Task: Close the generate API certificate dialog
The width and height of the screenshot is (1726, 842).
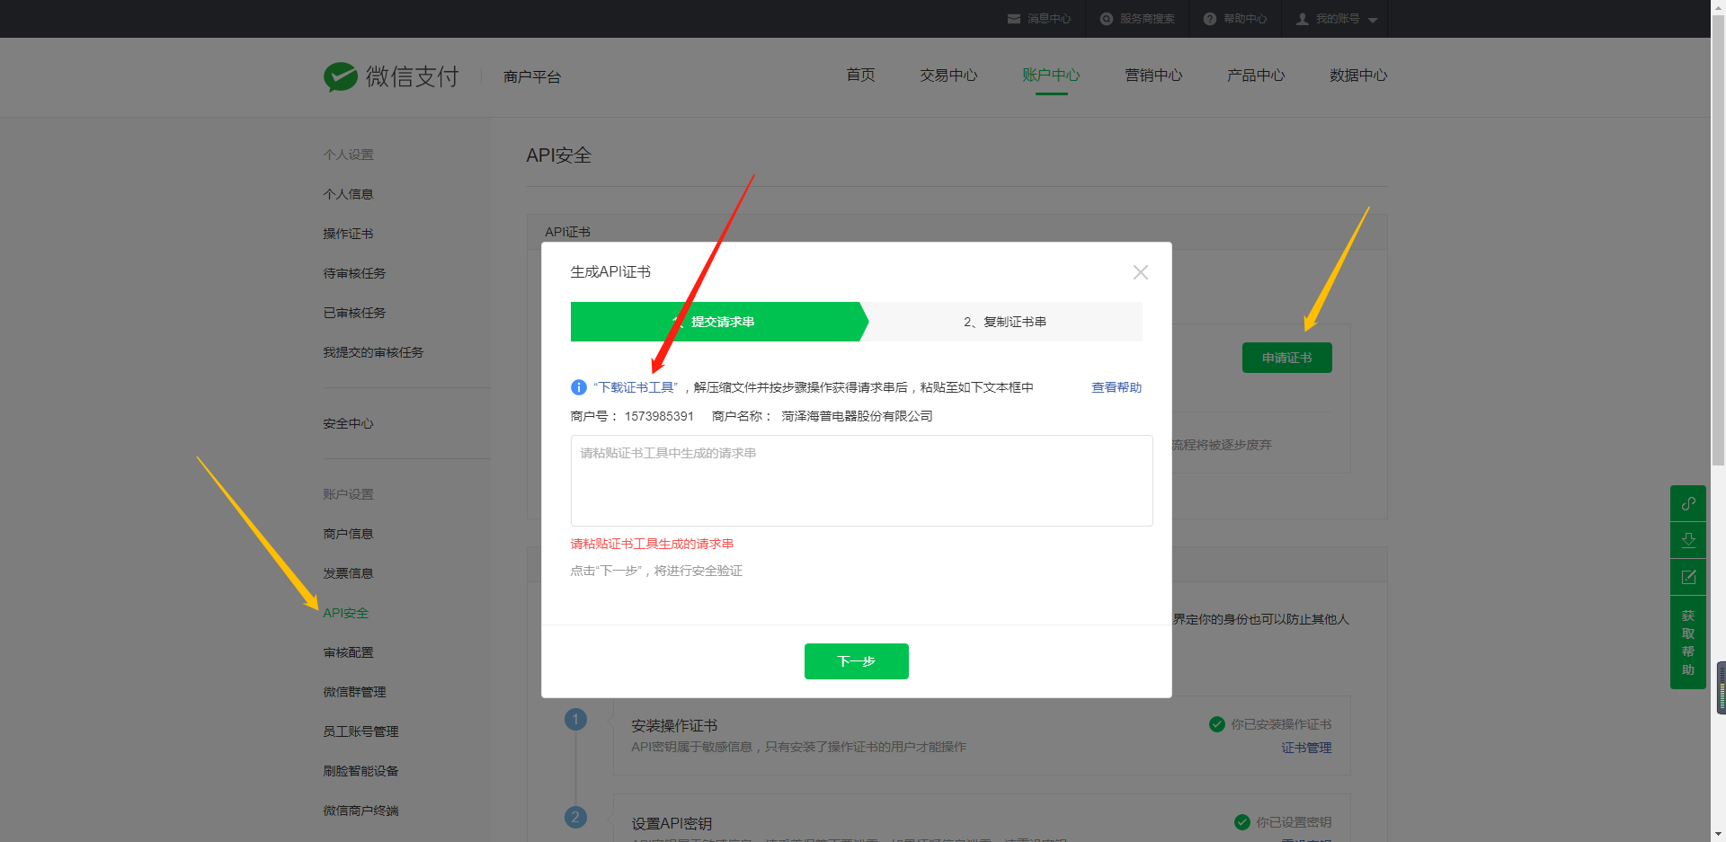Action: point(1141,272)
